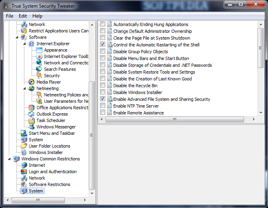The height and width of the screenshot is (208, 268).
Task: Click the Network and Connection globe icon
Action: click(39, 63)
